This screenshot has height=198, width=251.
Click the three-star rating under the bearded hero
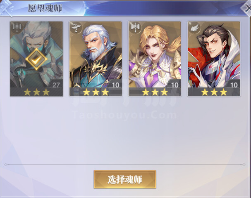click(x=96, y=92)
